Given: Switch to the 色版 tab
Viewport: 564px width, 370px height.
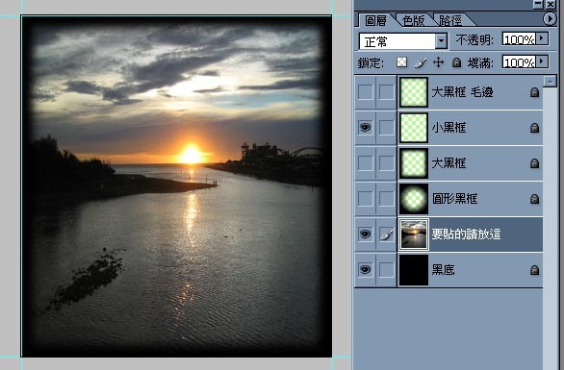Looking at the screenshot, I should (x=413, y=20).
